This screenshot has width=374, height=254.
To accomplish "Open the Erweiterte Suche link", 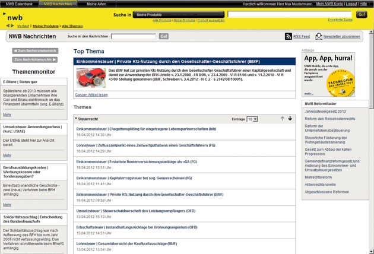I will coord(340,20).
